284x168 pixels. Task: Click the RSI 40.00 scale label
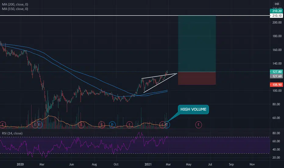tap(276, 149)
